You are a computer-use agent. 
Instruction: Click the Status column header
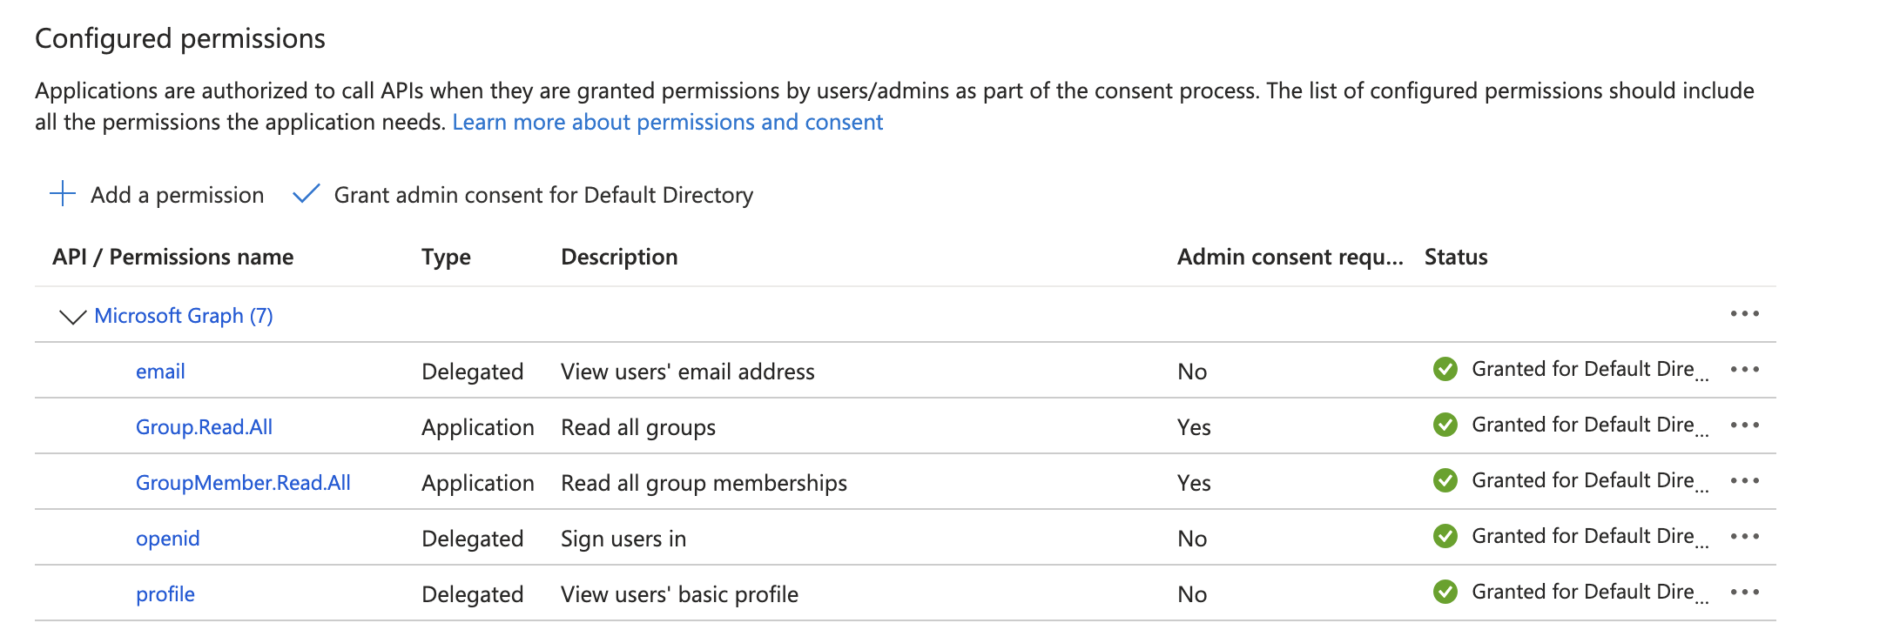pos(1456,257)
